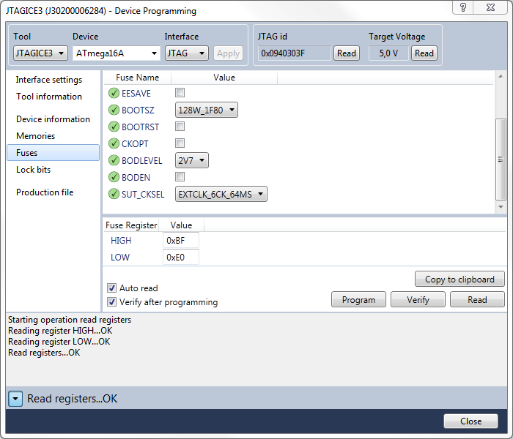Image resolution: width=513 pixels, height=439 pixels.
Task: Expand the SUT_CKSEL clock selection dropdown
Action: point(221,194)
